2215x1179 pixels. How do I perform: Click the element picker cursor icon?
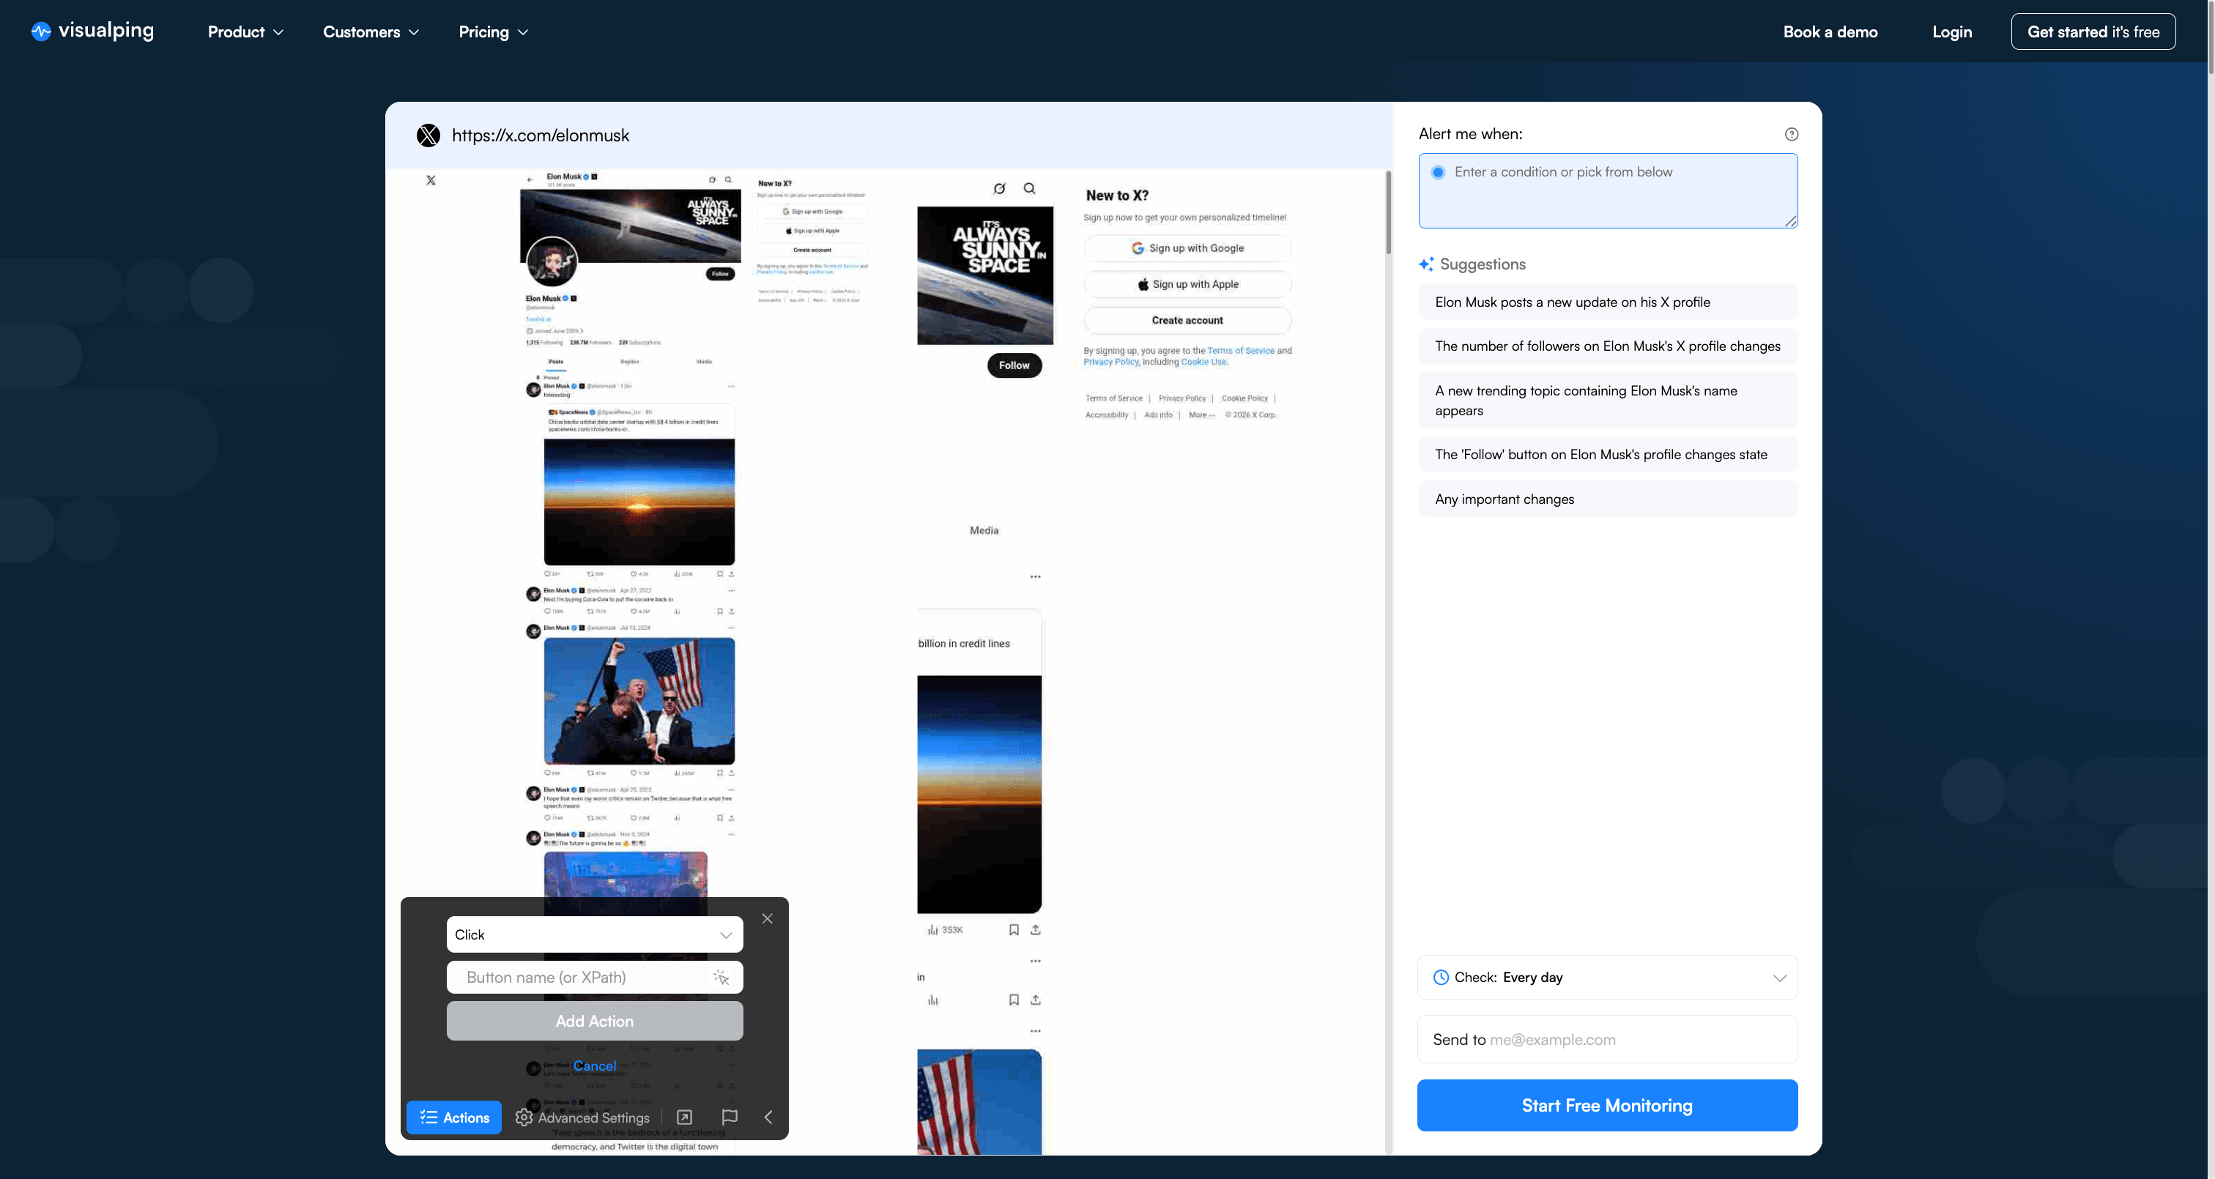click(x=721, y=977)
